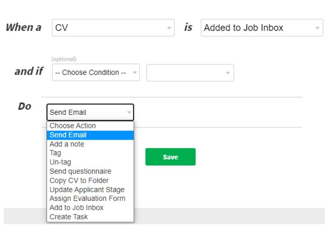Select 'Choose Action' from the list
330x225 pixels.
click(73, 126)
